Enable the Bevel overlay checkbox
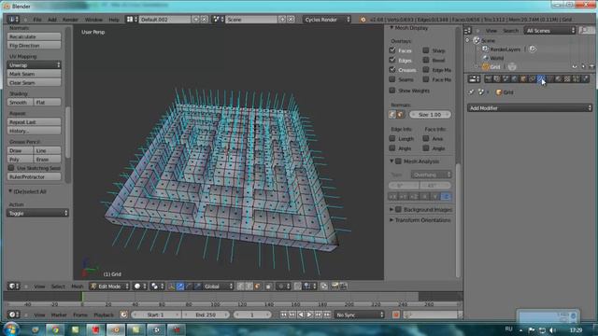Image resolution: width=598 pixels, height=336 pixels. click(426, 60)
